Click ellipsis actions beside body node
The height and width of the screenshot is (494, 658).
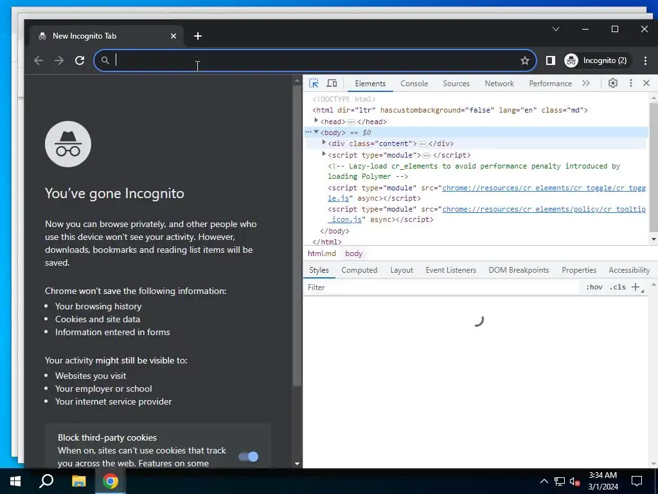pos(308,132)
